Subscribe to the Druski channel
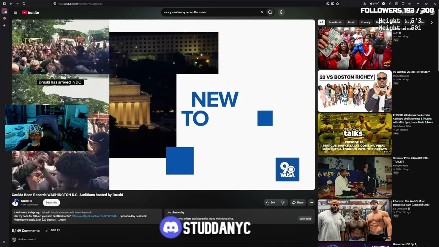 (51, 202)
